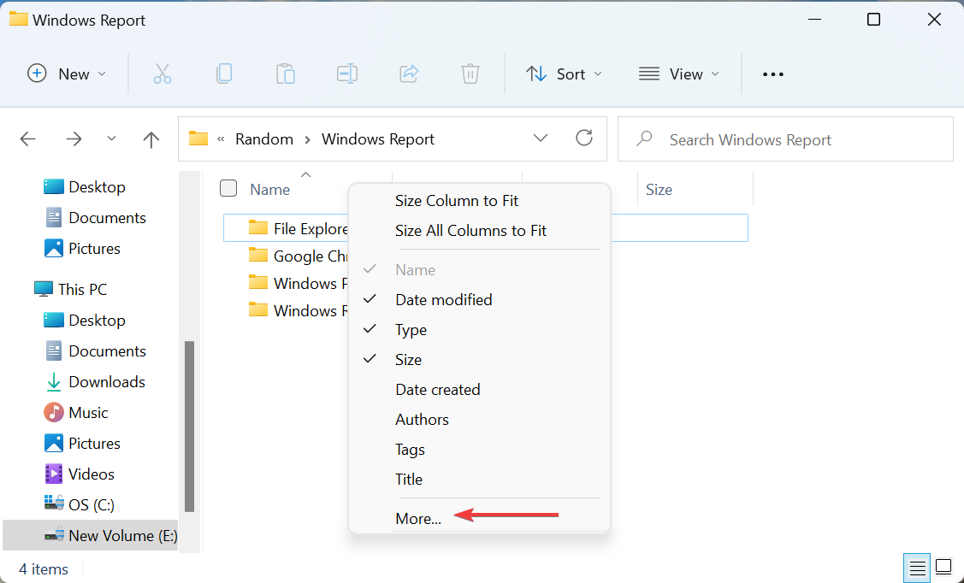Click the Delete trash icon
This screenshot has width=964, height=583.
pos(470,74)
